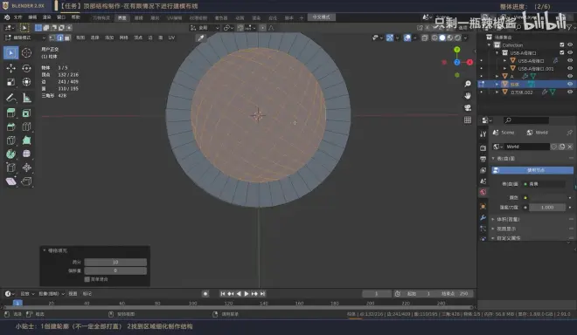
Task: Open the first menu after the Blender logo
Action: (x=17, y=17)
